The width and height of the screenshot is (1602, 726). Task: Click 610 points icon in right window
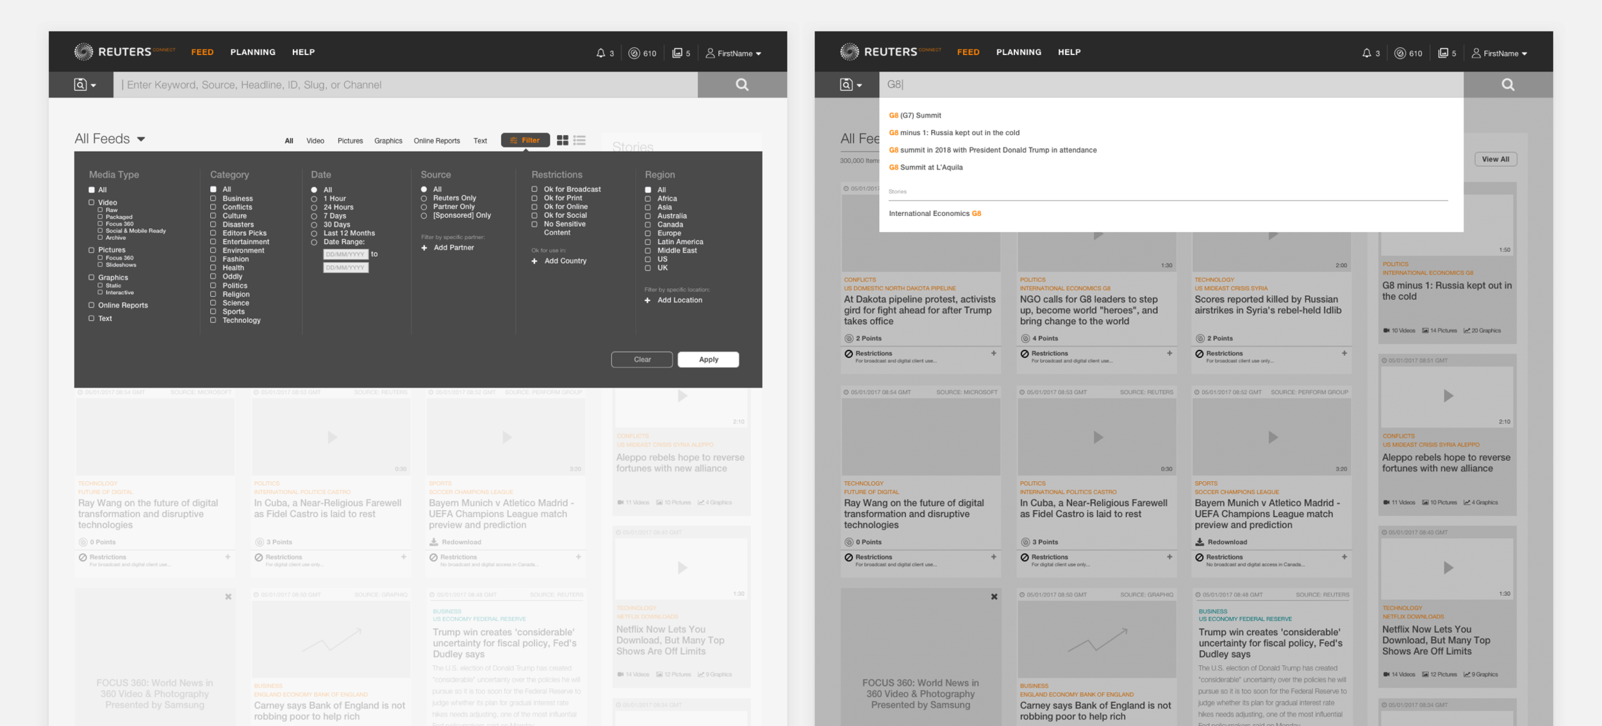(x=1400, y=53)
